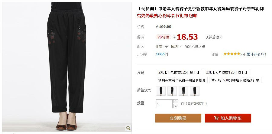Viewport: 272px width, 134px height.
Task: Select the 请购买套餐二条裤子组合更划算 option
Action: [x=182, y=80]
